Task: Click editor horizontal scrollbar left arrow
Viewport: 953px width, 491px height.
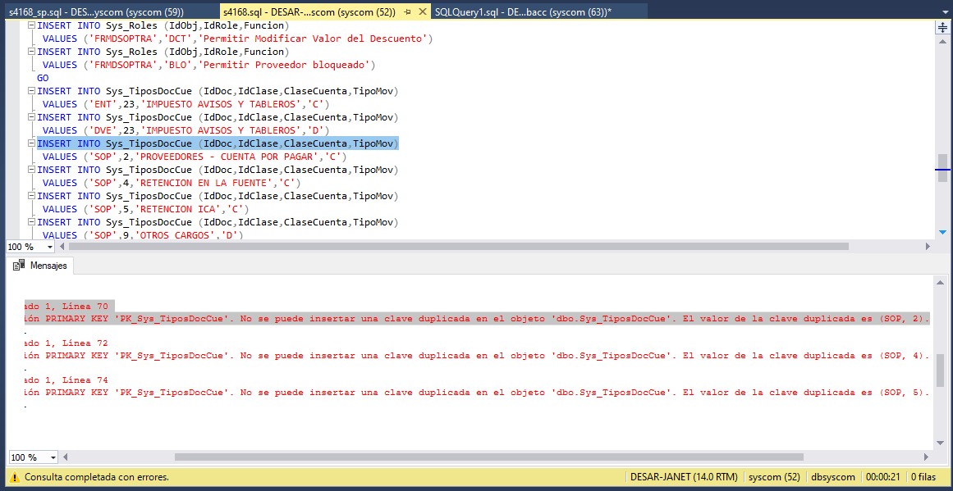Action: pos(63,247)
